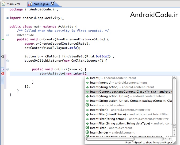The image size is (180, 145).
Task: Collapse the onCreate method fold
Action: (7, 39)
